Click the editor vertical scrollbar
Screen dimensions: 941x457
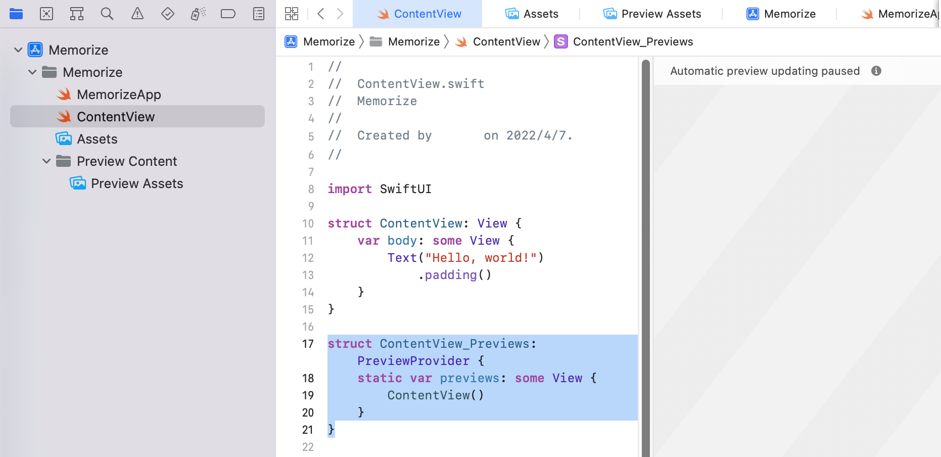point(645,258)
